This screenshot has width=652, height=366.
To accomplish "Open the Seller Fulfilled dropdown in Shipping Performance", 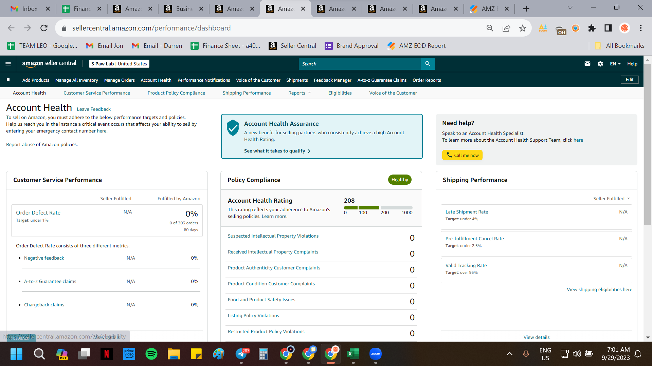I will pyautogui.click(x=612, y=199).
